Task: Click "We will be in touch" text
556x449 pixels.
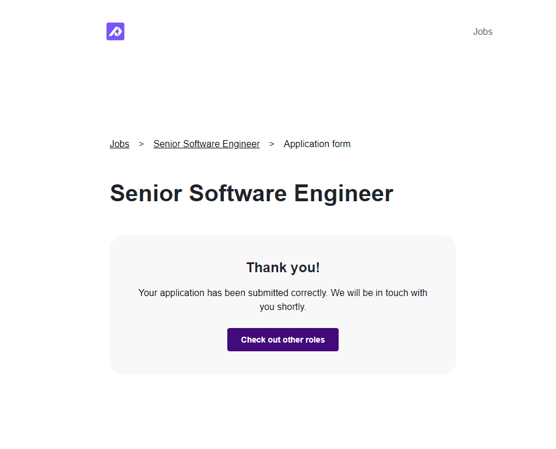Action: tap(379, 293)
